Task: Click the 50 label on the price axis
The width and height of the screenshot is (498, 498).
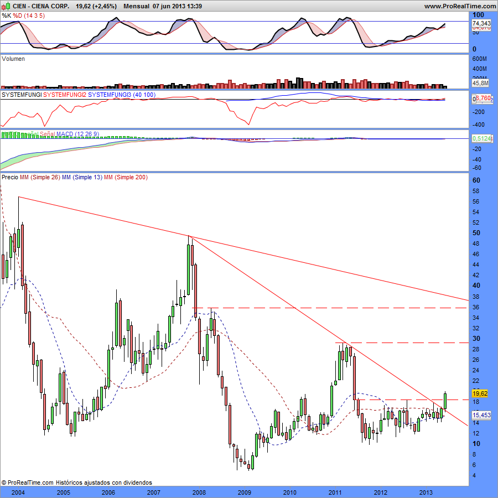Action: click(x=476, y=233)
